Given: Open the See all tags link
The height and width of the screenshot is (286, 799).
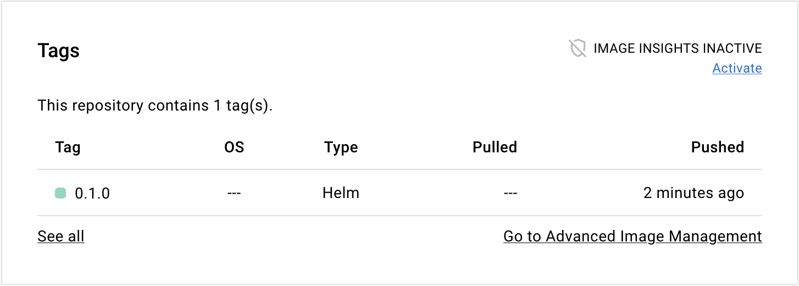Looking at the screenshot, I should coord(61,236).
